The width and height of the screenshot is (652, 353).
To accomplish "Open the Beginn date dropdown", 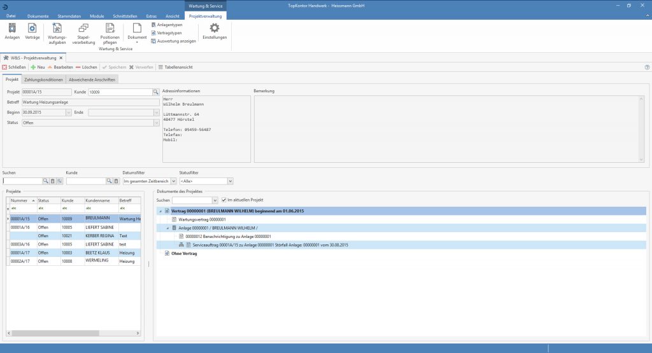I will point(69,113).
